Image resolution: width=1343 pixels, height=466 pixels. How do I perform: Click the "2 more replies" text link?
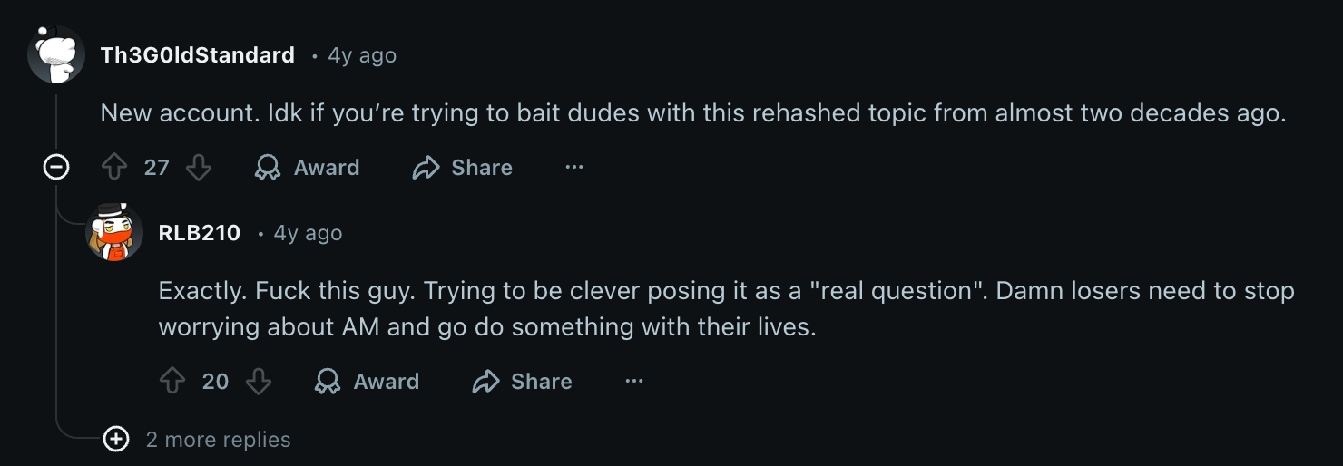pos(219,440)
